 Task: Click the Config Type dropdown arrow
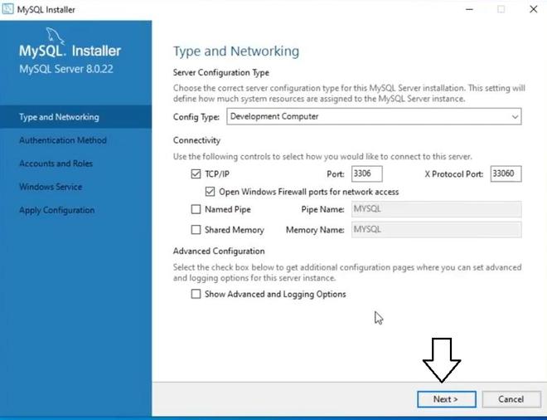515,117
